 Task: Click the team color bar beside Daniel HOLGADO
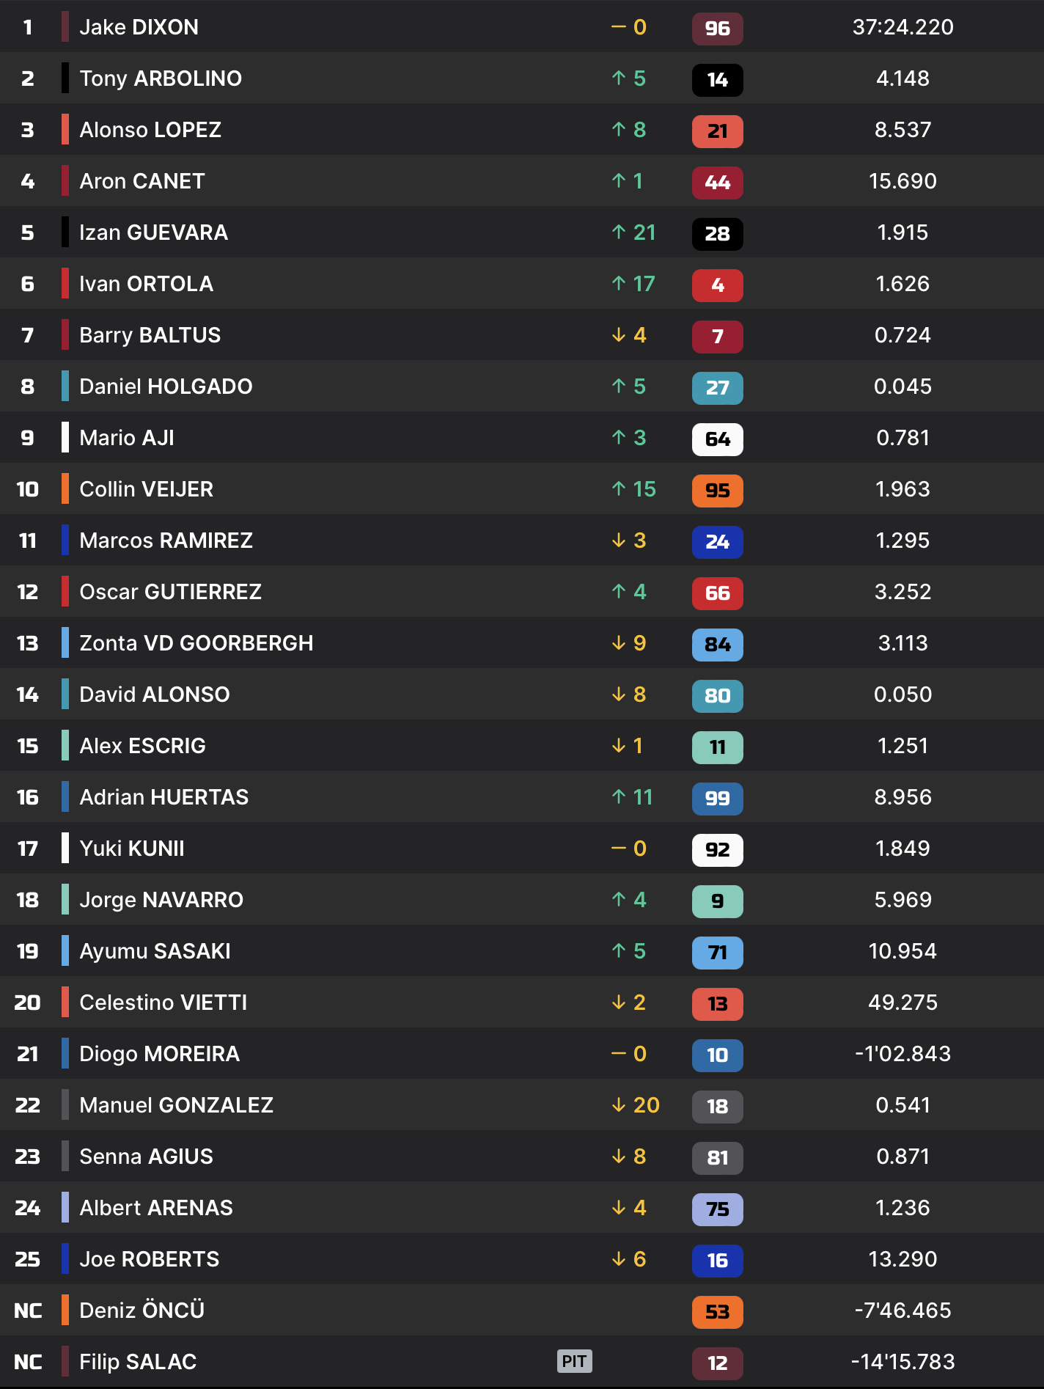[x=65, y=386]
